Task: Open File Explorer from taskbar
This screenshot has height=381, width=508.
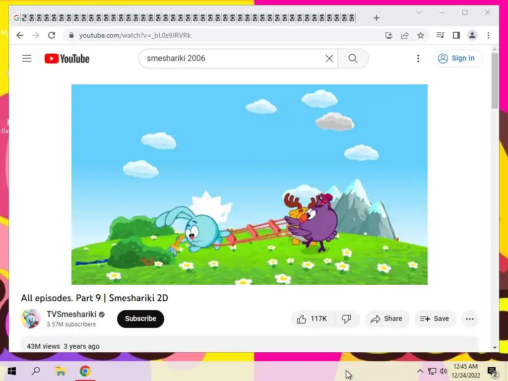Action: pos(61,371)
